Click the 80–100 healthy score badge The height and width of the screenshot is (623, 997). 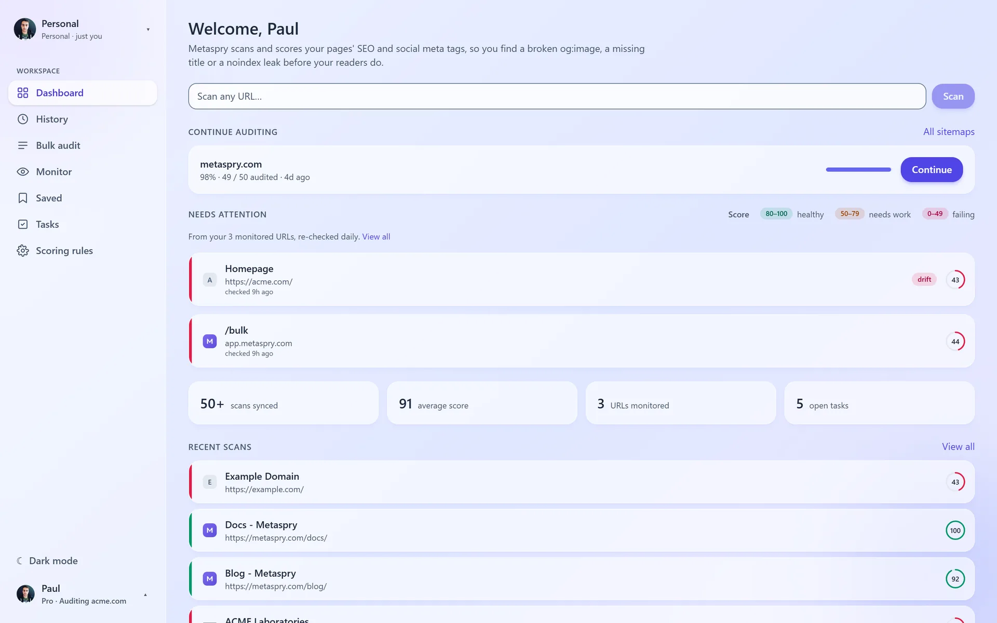coord(776,214)
